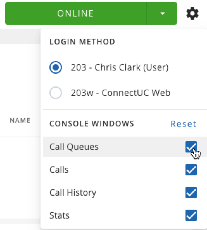
Task: Click the green ONLINE status button
Action: coord(76,13)
